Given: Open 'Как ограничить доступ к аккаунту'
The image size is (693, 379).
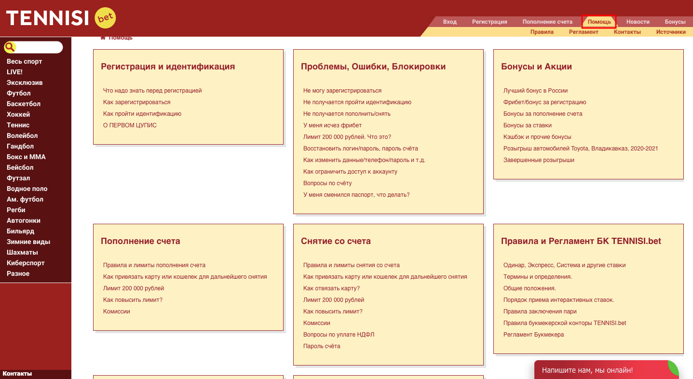Looking at the screenshot, I should pos(350,171).
